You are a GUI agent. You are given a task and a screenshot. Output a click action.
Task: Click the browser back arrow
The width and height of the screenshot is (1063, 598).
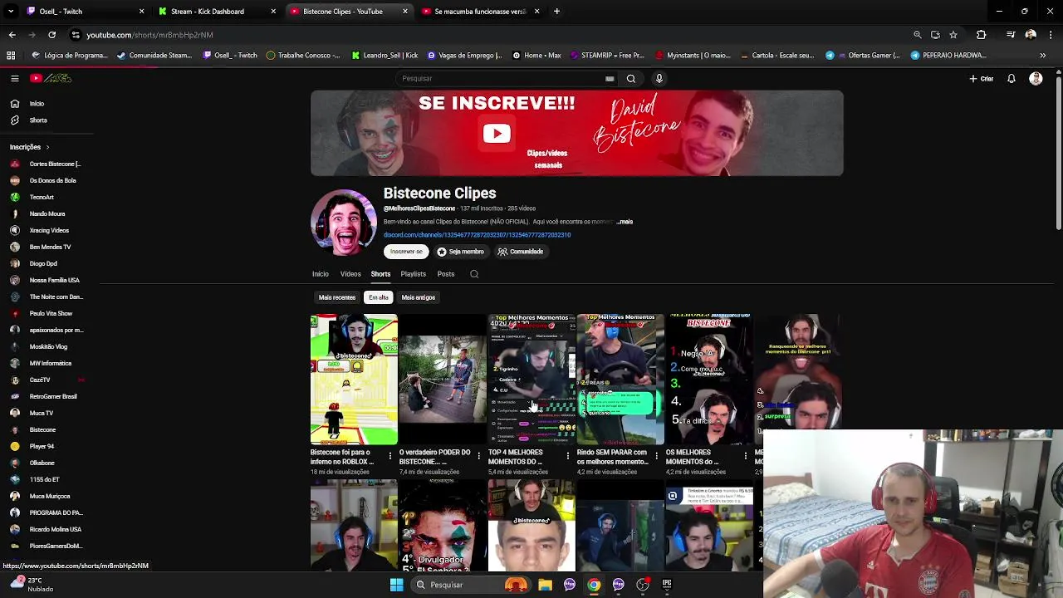coord(12,35)
